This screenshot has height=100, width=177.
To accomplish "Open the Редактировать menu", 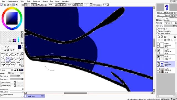I will (13, 1).
